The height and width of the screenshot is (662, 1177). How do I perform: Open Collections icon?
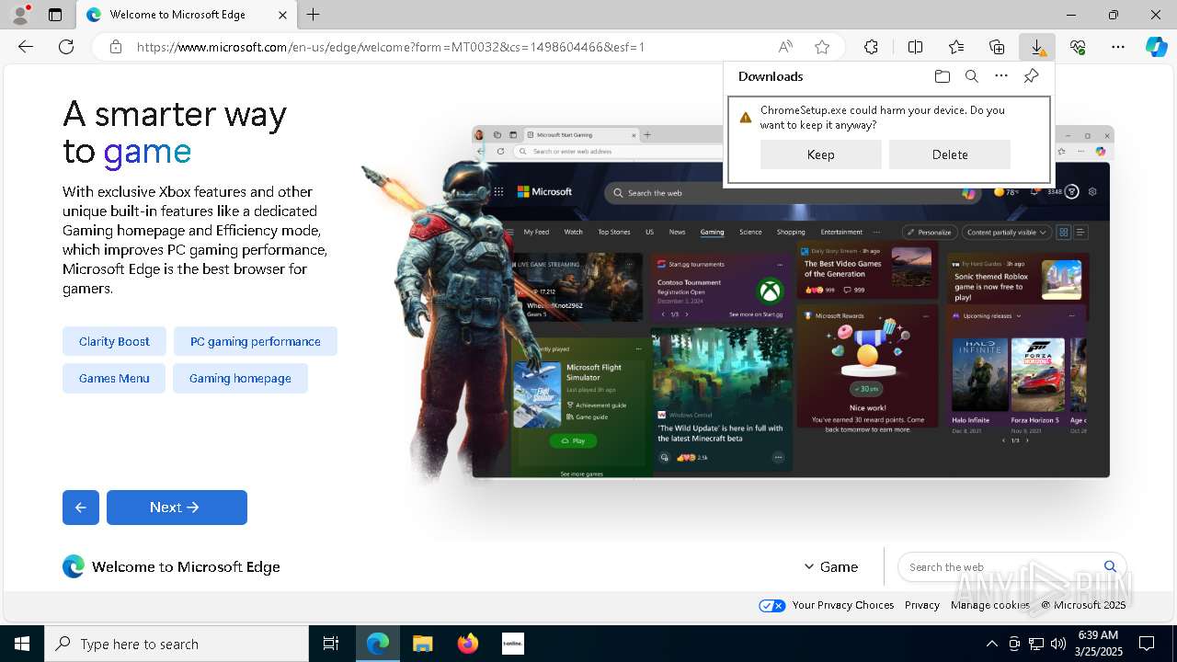click(997, 47)
